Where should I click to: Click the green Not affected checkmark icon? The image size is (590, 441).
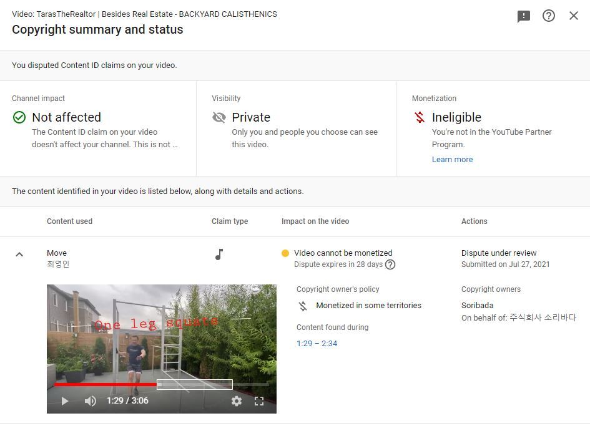(x=19, y=117)
